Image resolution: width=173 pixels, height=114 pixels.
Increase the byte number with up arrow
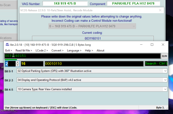[x=18, y=62]
